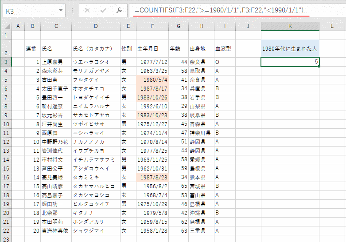Click the Enter checkmark icon in formula bar

coord(103,10)
